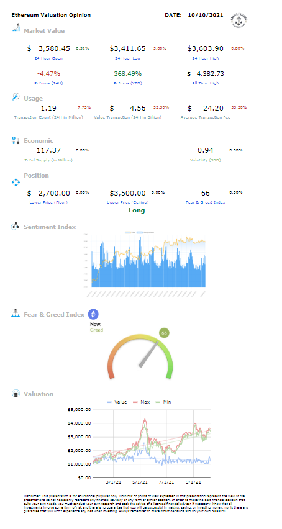Click the Sentiment Index icon
This screenshot has width=282, height=529.
[16, 226]
